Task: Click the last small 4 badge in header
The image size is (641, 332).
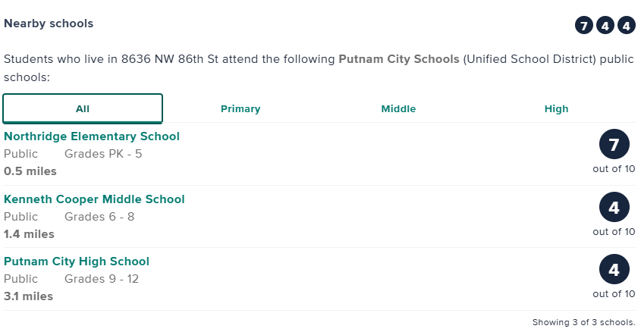Action: click(x=626, y=26)
